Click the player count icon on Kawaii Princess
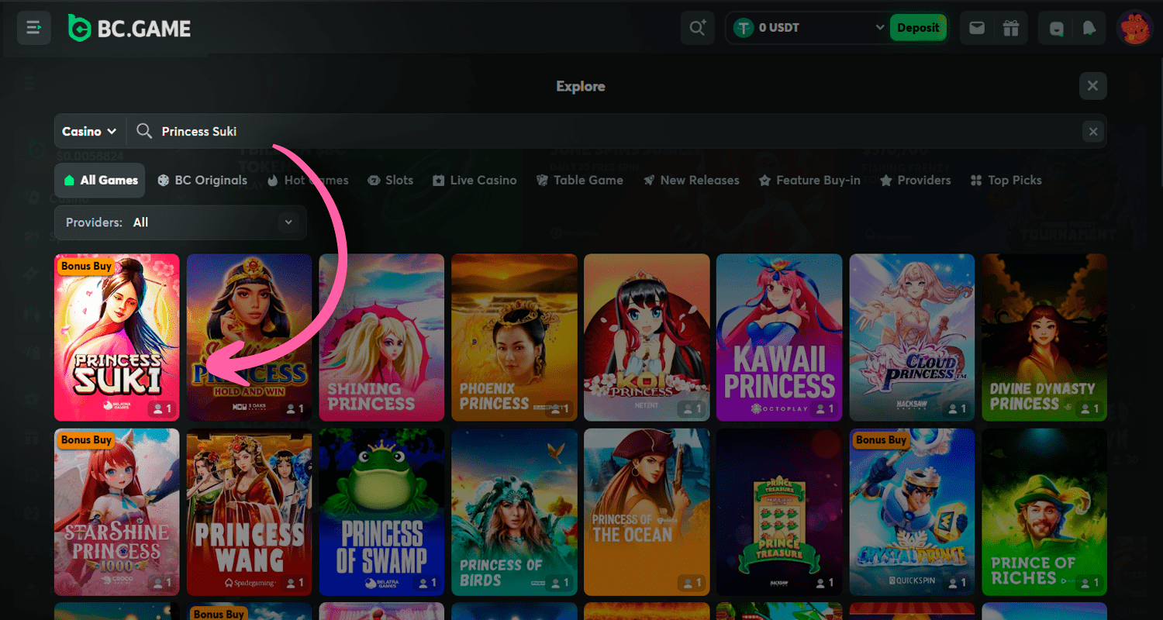 click(819, 408)
